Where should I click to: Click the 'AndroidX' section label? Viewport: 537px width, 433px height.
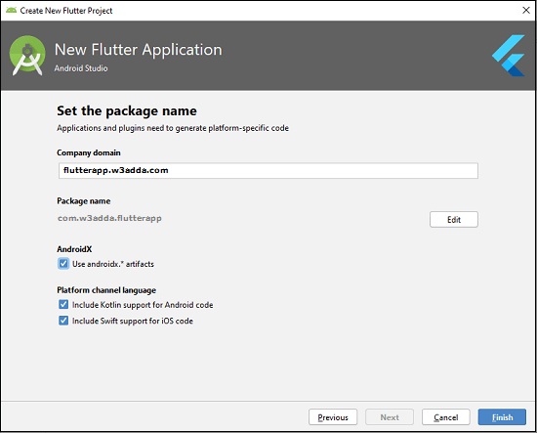[x=74, y=249]
